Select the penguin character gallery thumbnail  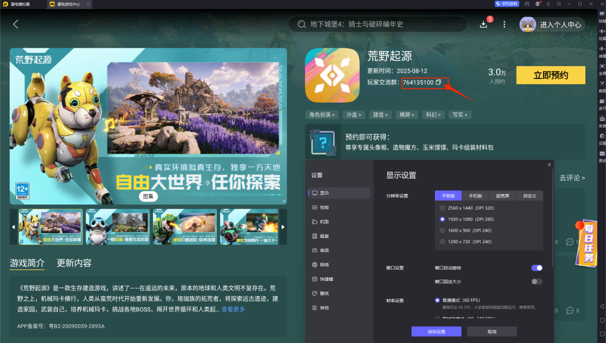tap(118, 227)
